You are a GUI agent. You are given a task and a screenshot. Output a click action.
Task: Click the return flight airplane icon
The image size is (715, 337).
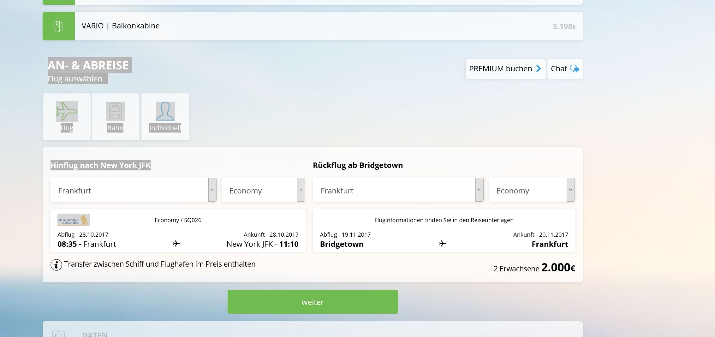coord(443,244)
